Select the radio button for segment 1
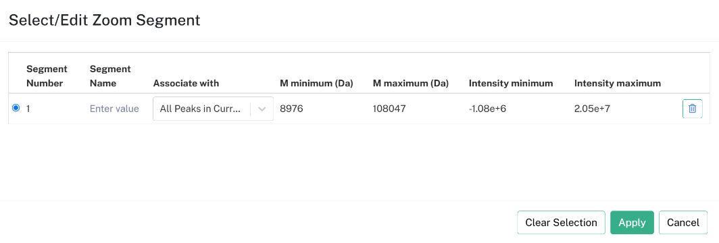The width and height of the screenshot is (719, 243). click(x=16, y=108)
